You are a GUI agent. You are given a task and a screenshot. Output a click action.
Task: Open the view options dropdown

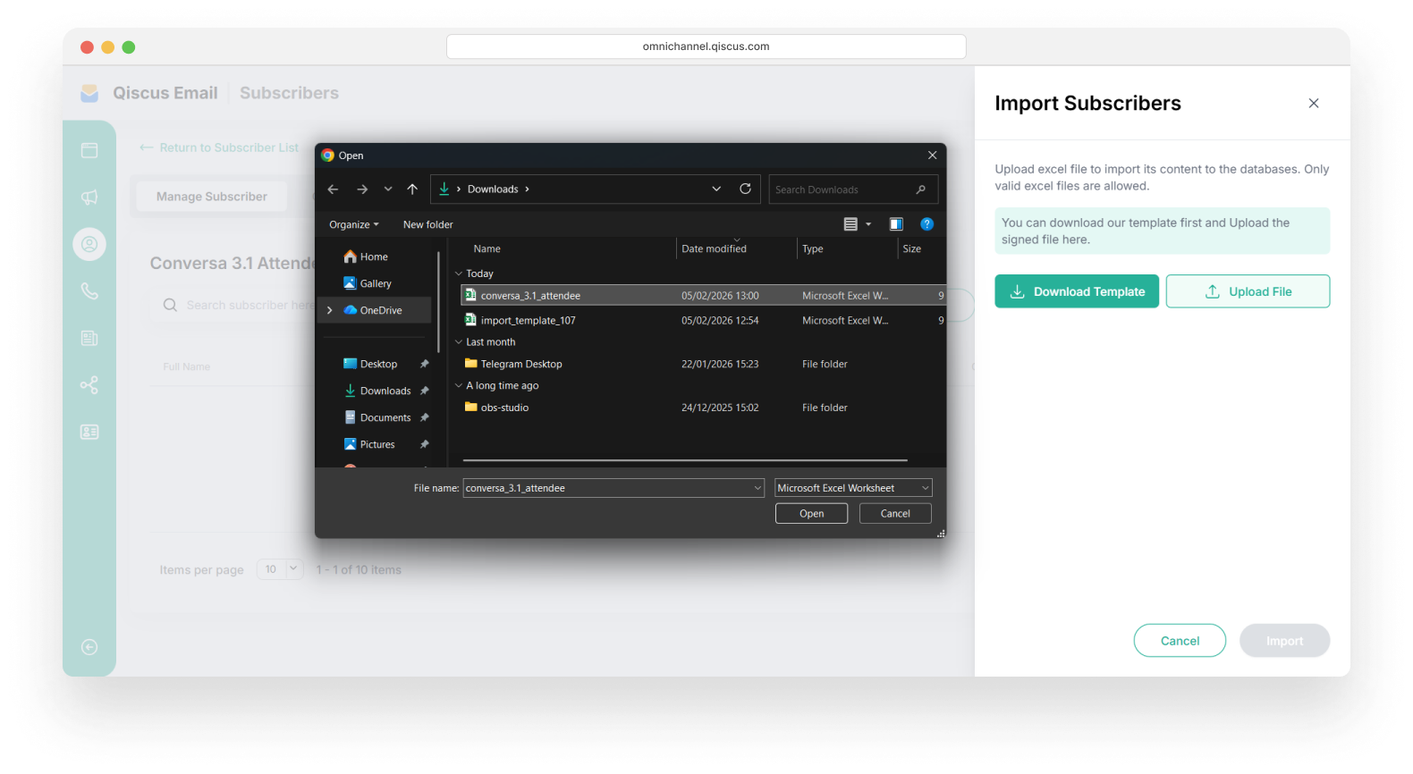[x=867, y=224]
